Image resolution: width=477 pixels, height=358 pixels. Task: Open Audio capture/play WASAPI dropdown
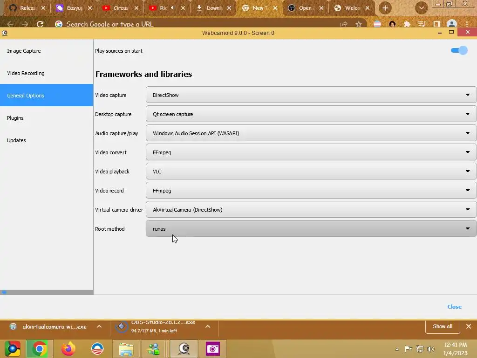(311, 133)
